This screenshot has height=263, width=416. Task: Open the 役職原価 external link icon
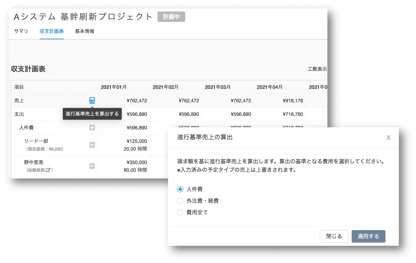(x=48, y=170)
